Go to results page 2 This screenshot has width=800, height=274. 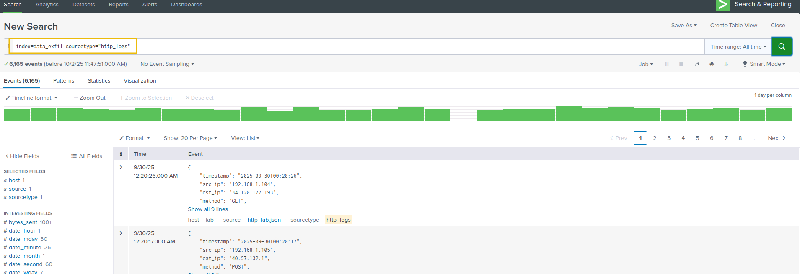click(x=655, y=138)
